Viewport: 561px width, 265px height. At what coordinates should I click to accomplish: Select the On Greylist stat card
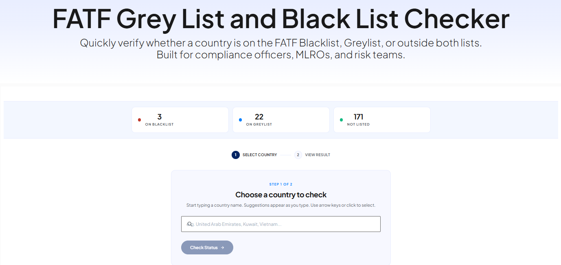(281, 120)
